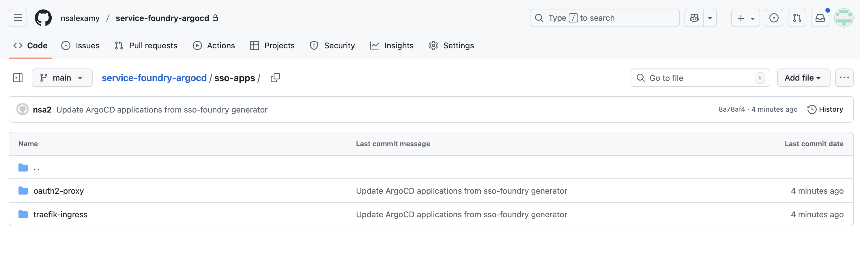860x278 pixels.
Task: Open the issues circle icon in header
Action: (x=773, y=18)
